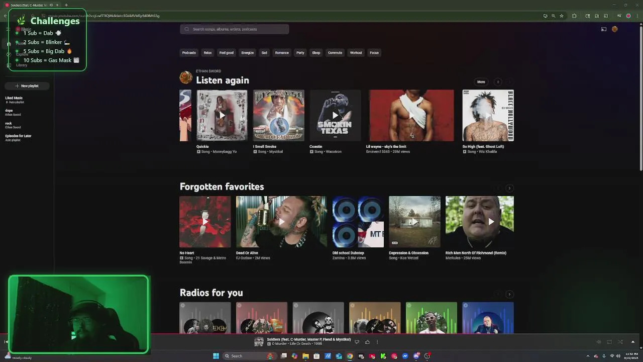The width and height of the screenshot is (643, 362).
Task: Open the dope playlist in sidebar
Action: [x=13, y=112]
